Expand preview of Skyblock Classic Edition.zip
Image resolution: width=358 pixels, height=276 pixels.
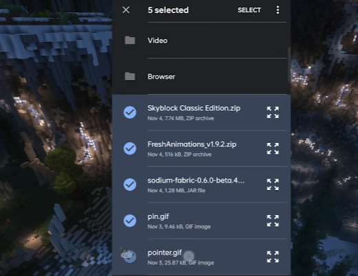point(273,113)
